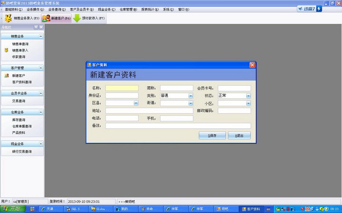Open 客户资料查询 in the sidebar
The width and height of the screenshot is (342, 213).
pos(22,82)
